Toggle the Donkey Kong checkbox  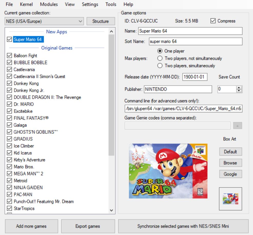[x=9, y=83]
